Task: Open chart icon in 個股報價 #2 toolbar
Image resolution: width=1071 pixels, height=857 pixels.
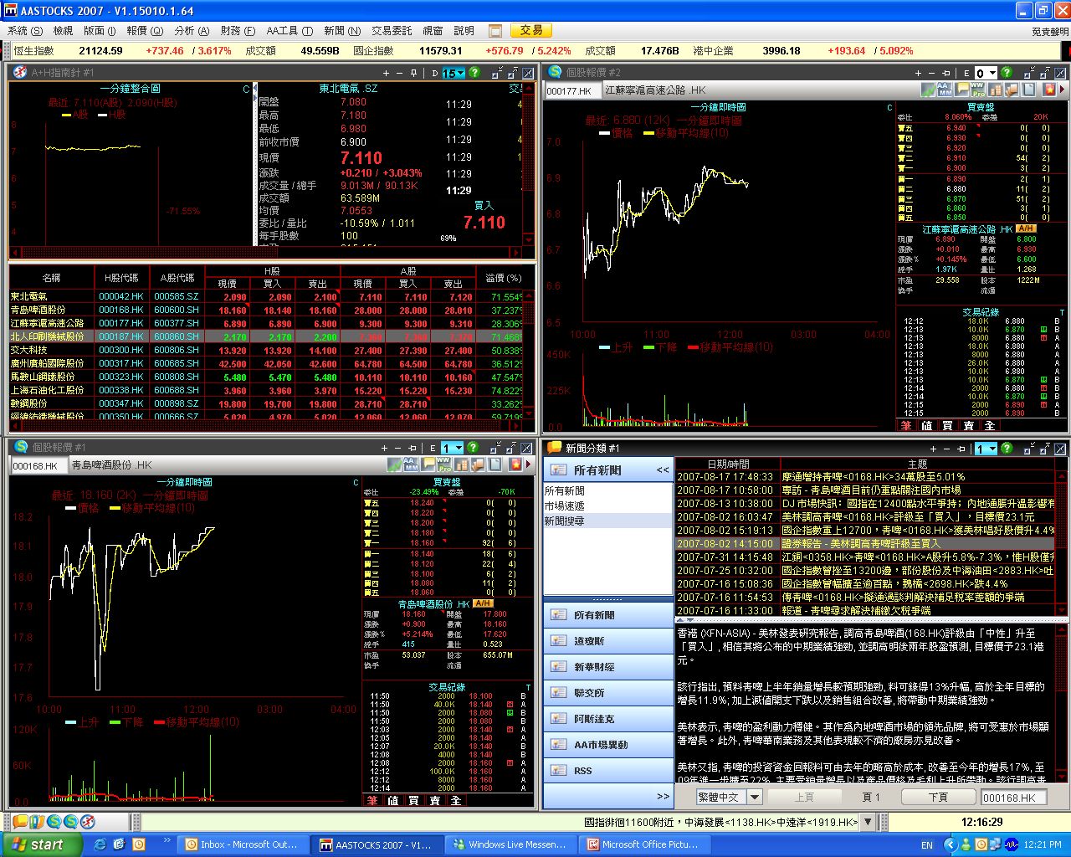Action: (x=928, y=89)
